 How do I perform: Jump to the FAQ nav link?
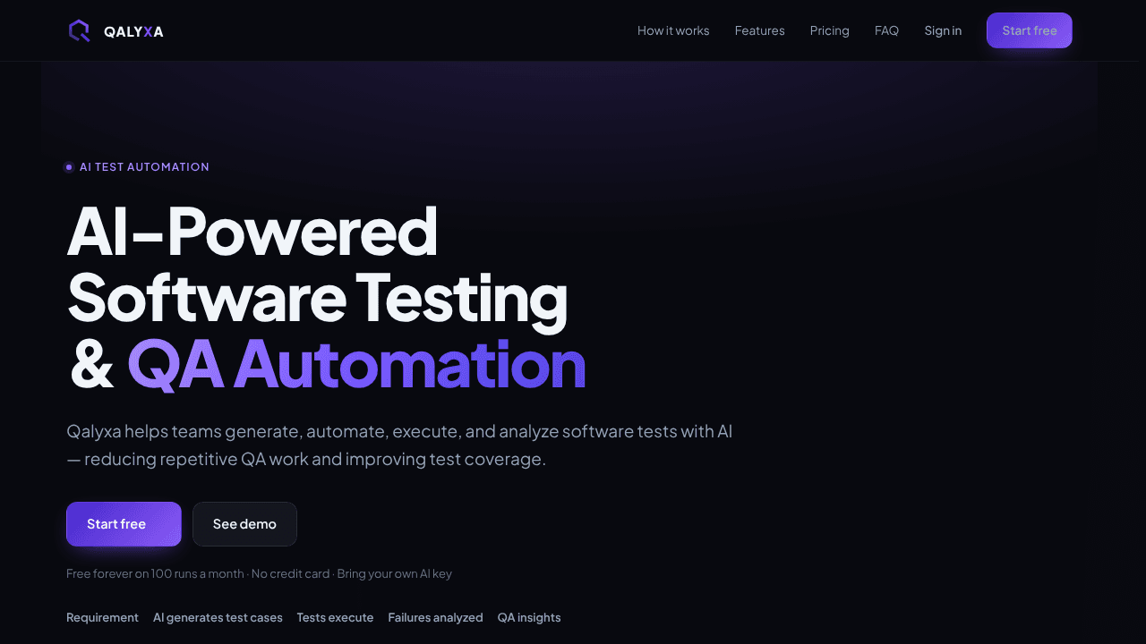[886, 30]
